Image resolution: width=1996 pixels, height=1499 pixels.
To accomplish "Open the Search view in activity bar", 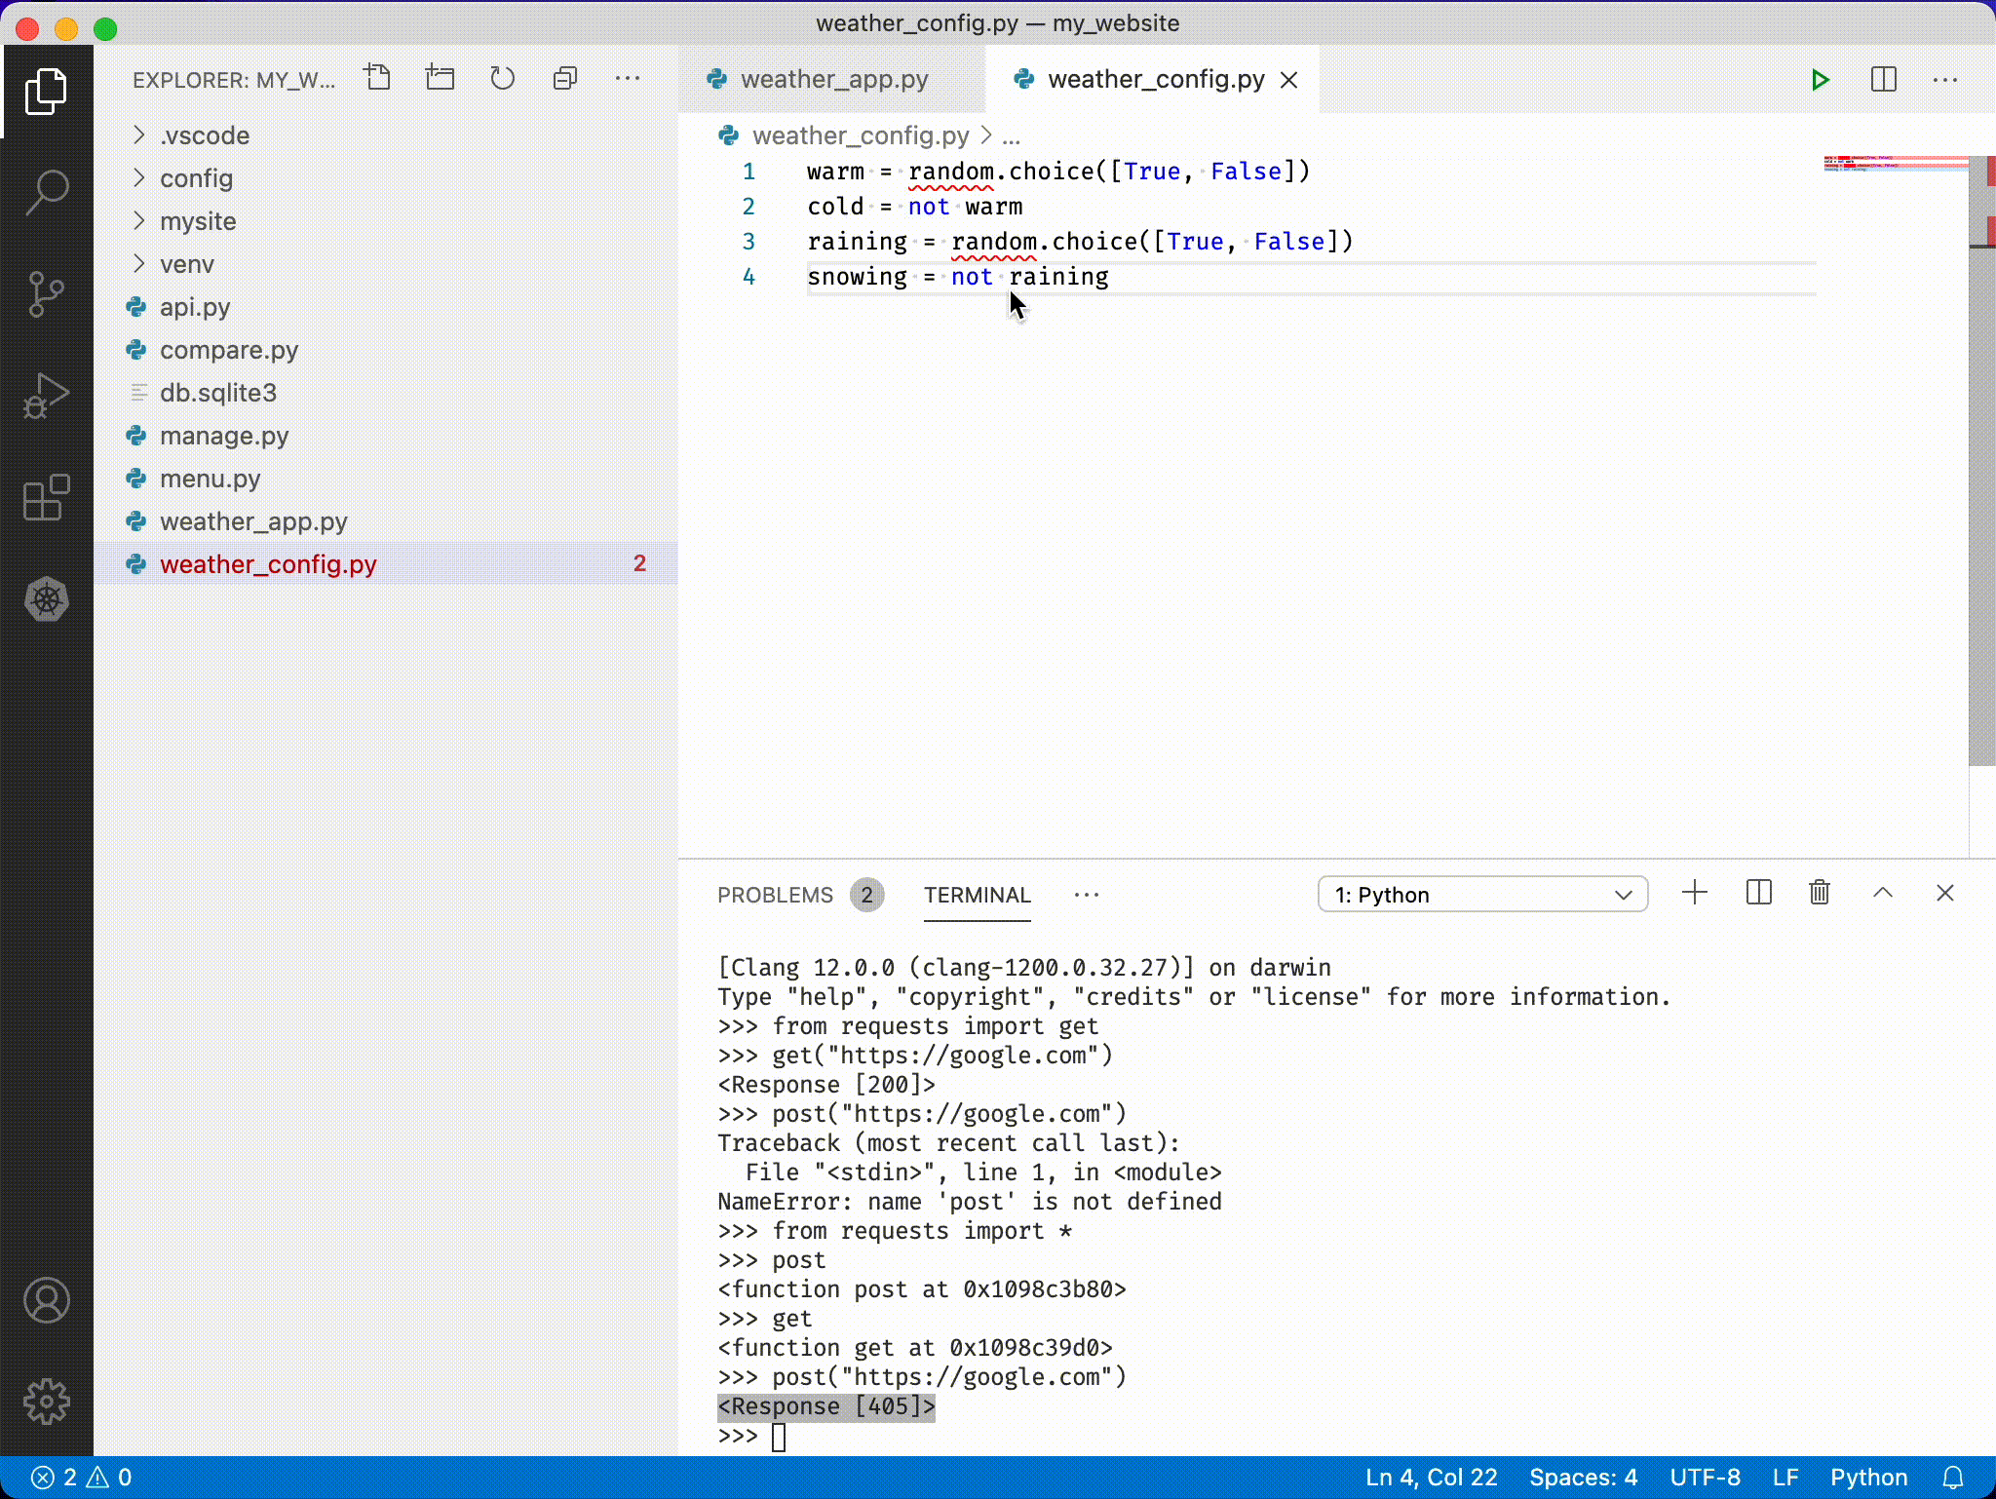I will (x=46, y=192).
